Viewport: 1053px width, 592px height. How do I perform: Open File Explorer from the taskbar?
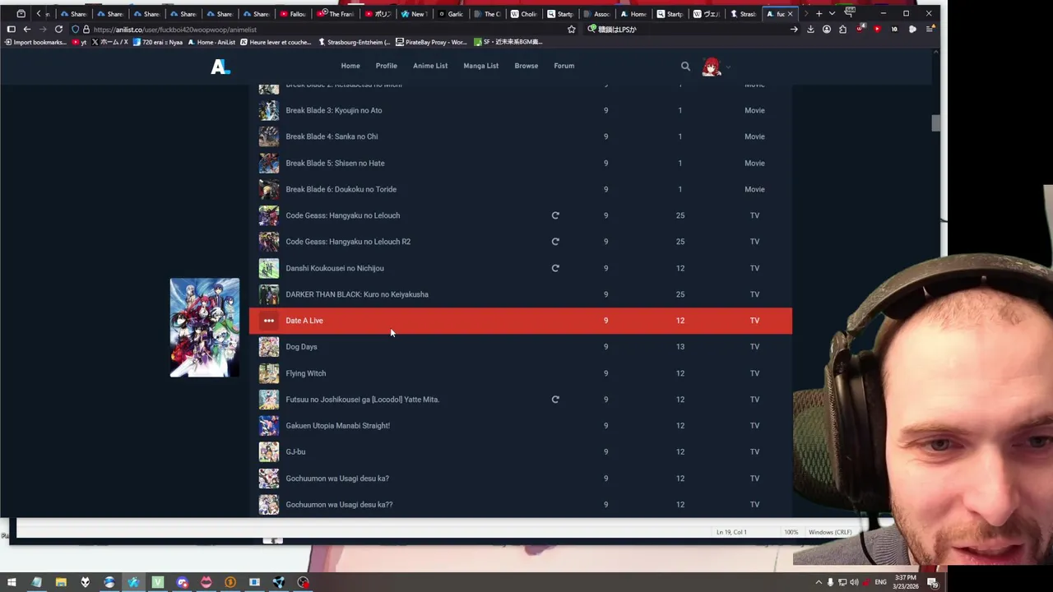(x=61, y=582)
